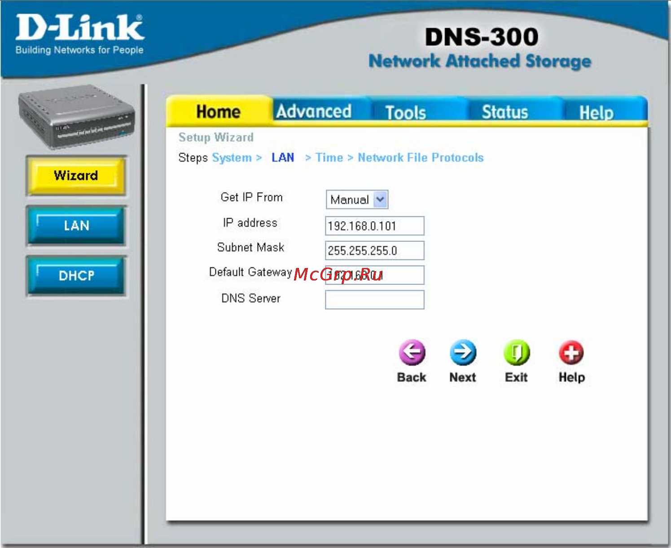Open the Tools tab
Screen dimensions: 671x548
pyautogui.click(x=406, y=112)
